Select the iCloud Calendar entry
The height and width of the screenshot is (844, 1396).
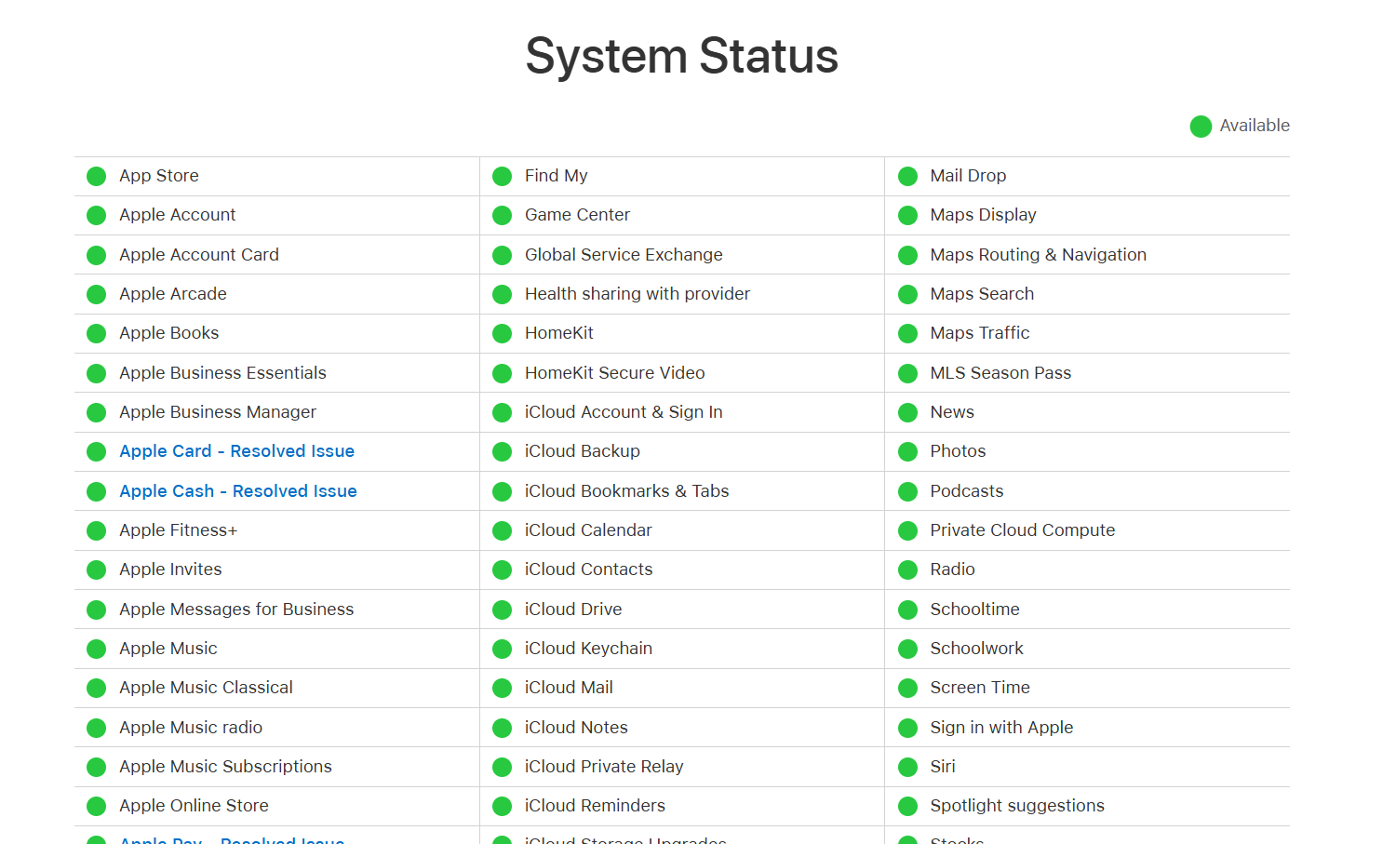pos(588,530)
